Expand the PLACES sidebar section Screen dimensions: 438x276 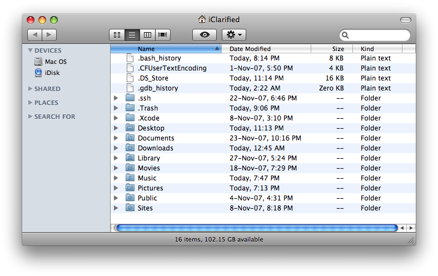[31, 103]
